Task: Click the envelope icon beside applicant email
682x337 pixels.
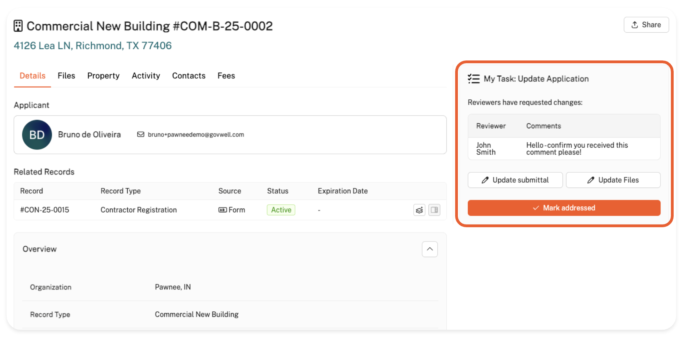Action: click(x=141, y=134)
